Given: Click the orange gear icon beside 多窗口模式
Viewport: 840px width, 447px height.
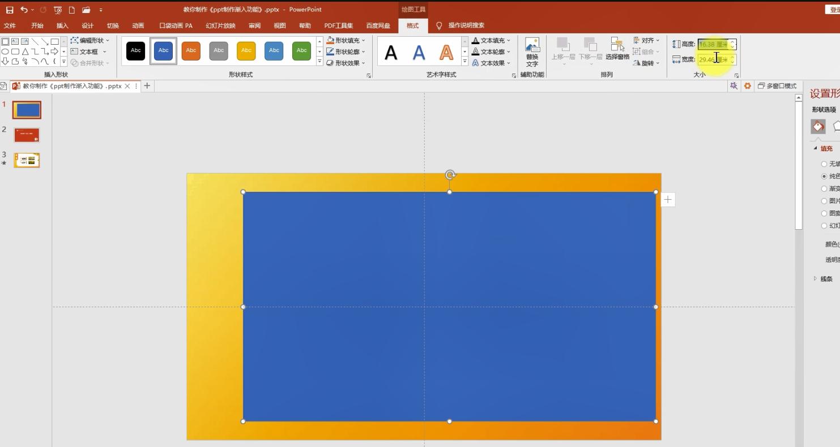Looking at the screenshot, I should [x=747, y=86].
